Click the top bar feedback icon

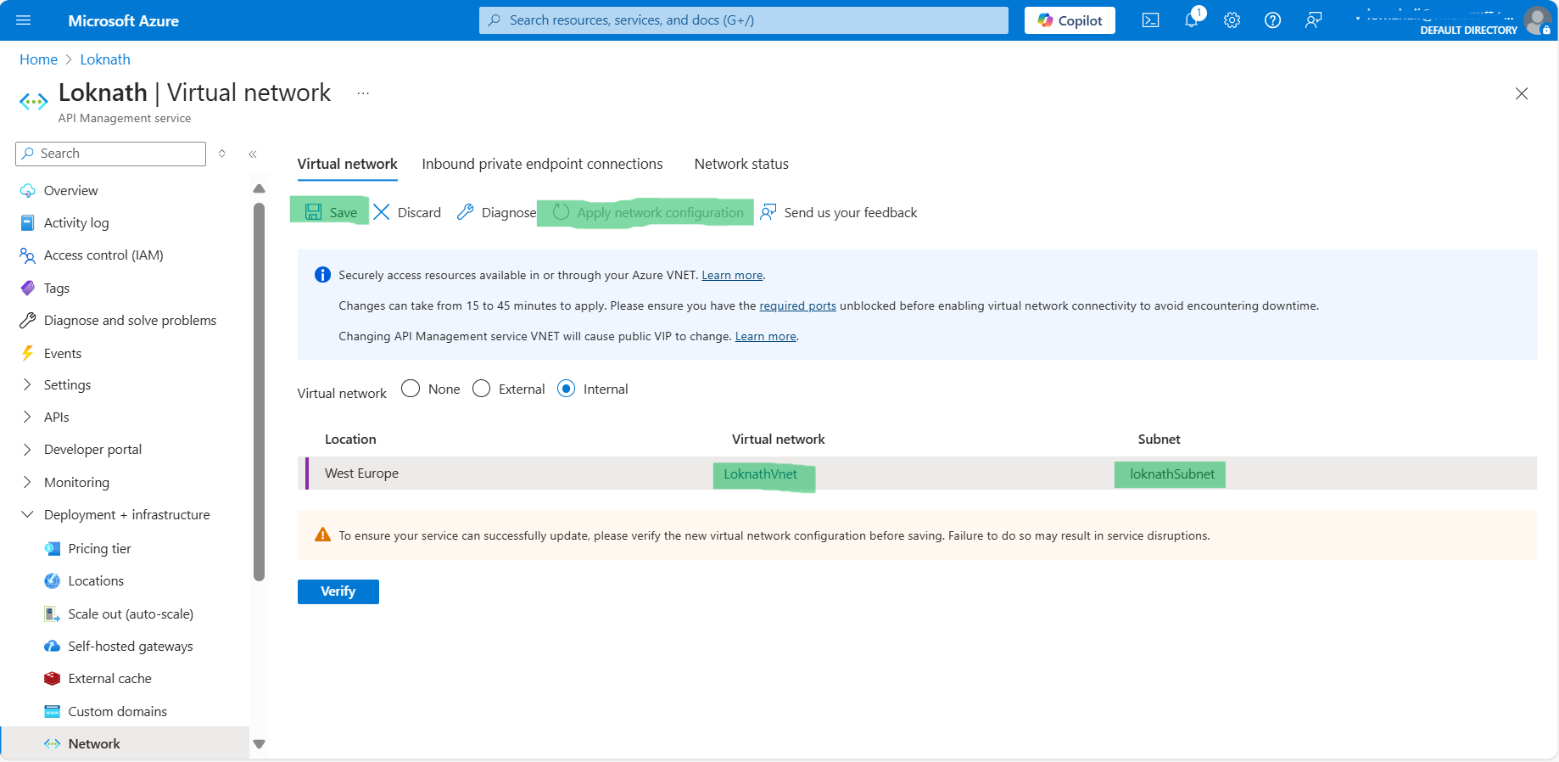(1313, 20)
